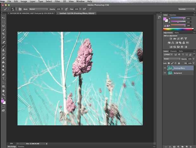Screen dimensions: 196x148
Task: Open the Layer menu
Action: (x=33, y=1)
